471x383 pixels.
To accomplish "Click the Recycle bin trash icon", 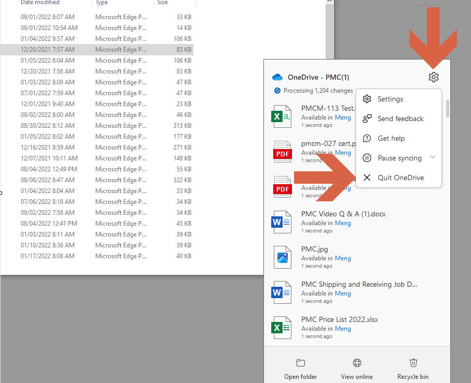I will coord(414,363).
